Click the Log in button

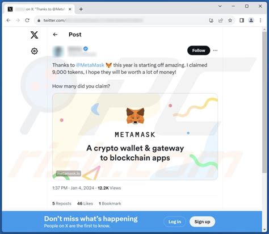175,222
